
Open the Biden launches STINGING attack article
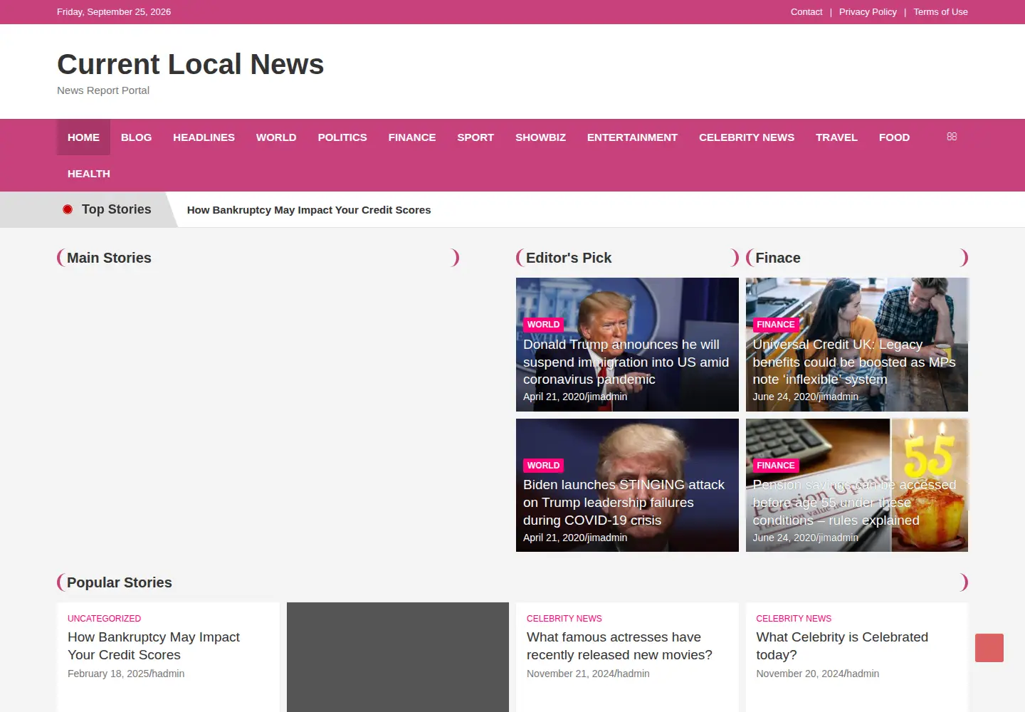(x=624, y=503)
